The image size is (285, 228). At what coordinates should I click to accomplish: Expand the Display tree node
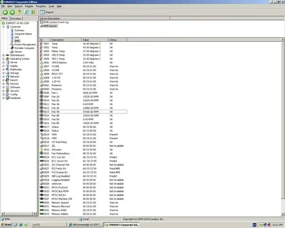coord(4,66)
